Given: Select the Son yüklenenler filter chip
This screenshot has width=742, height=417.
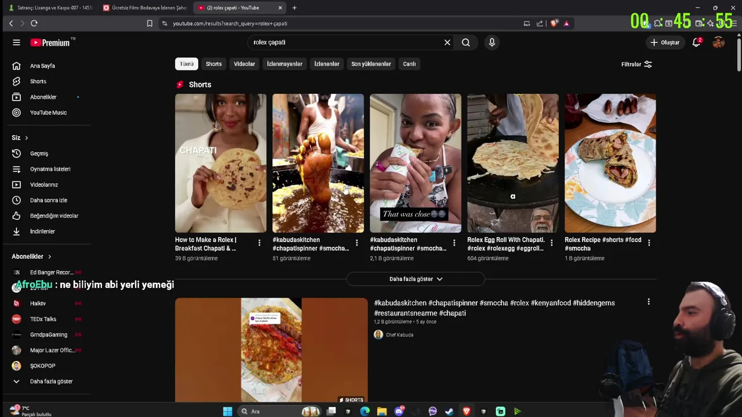Looking at the screenshot, I should click(x=371, y=64).
